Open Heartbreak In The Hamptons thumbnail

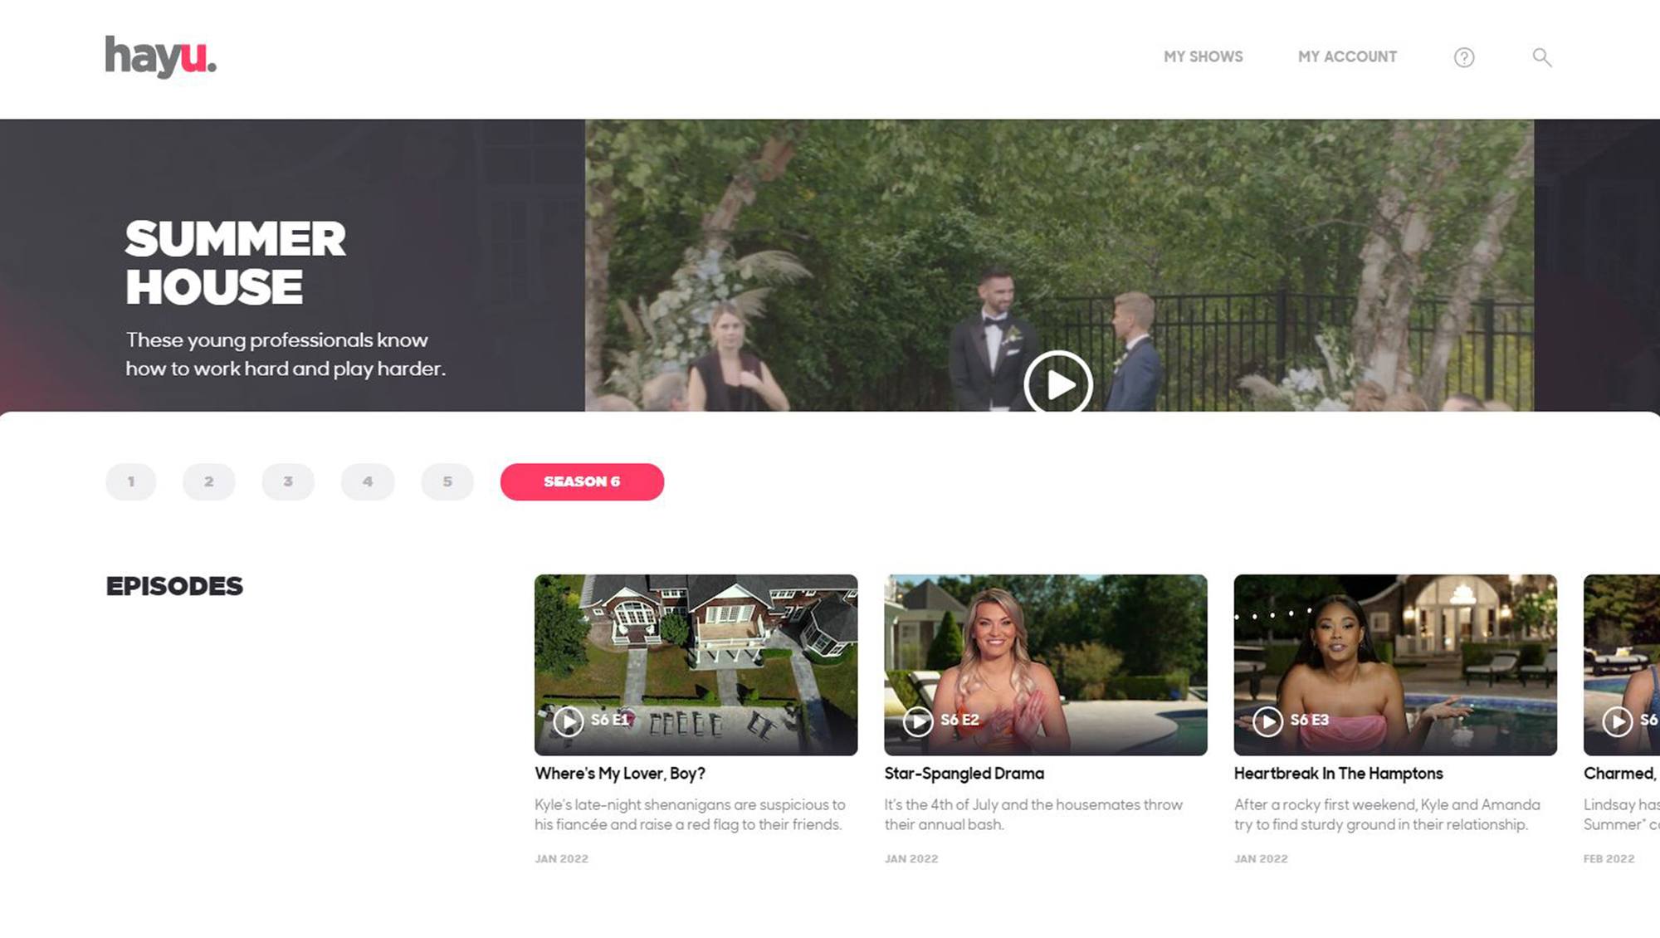[x=1395, y=664]
